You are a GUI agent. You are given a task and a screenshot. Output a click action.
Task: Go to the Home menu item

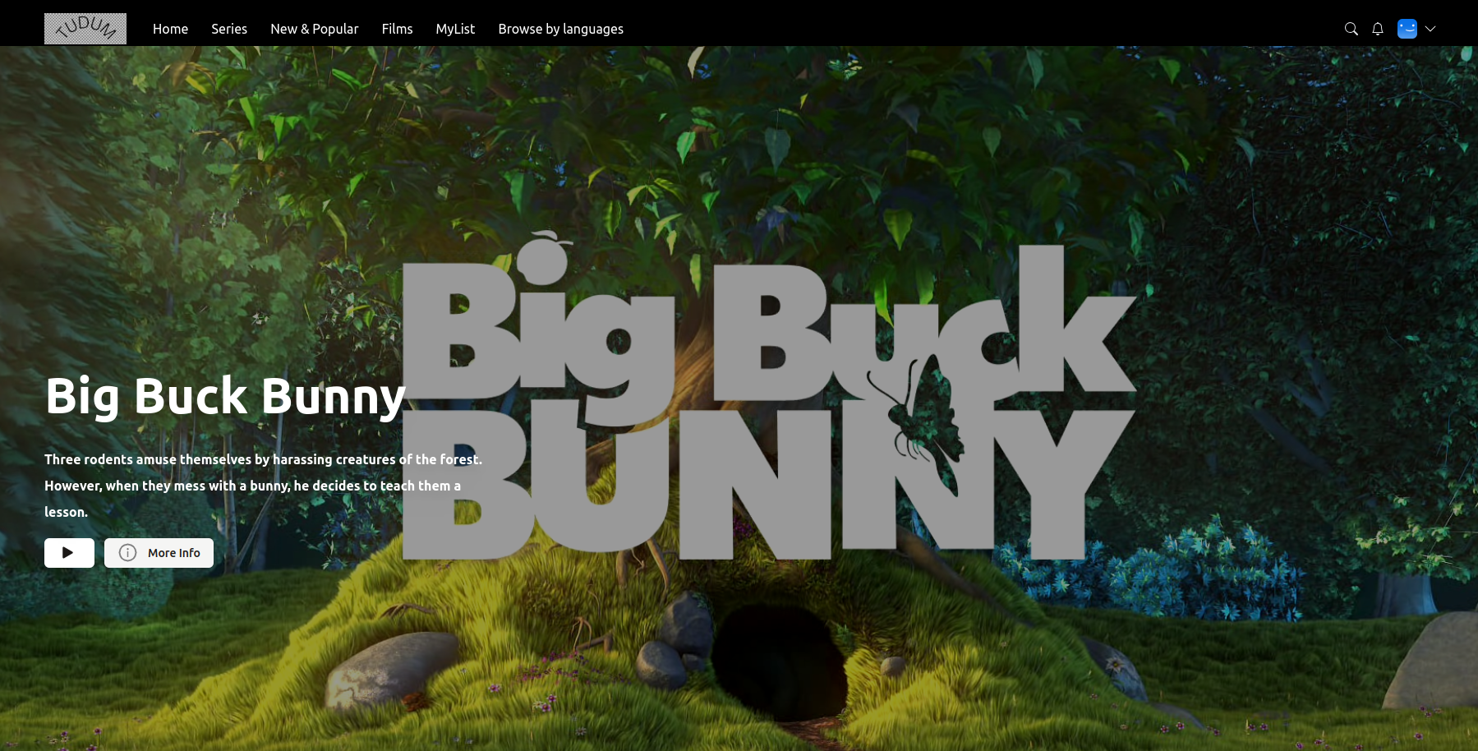tap(170, 29)
